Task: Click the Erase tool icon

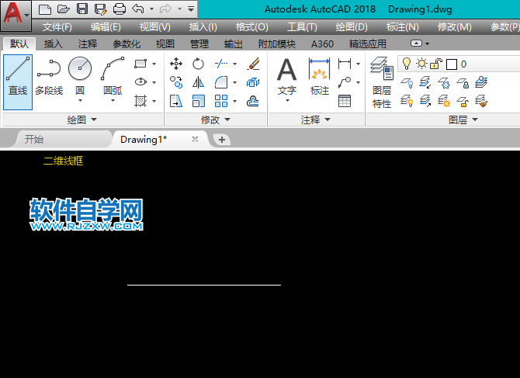Action: [x=253, y=64]
